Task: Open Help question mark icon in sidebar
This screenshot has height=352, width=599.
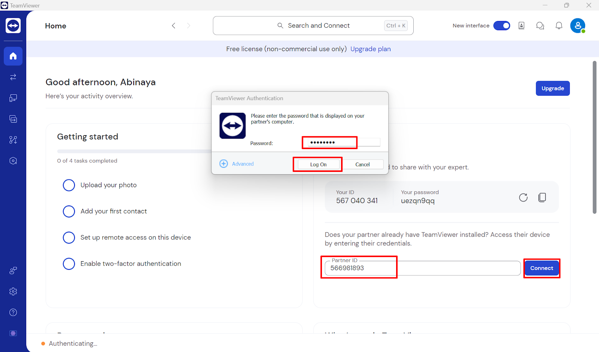Action: coord(13,312)
